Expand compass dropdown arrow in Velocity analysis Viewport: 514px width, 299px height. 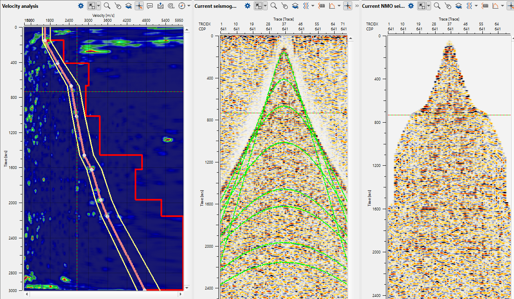(189, 6)
